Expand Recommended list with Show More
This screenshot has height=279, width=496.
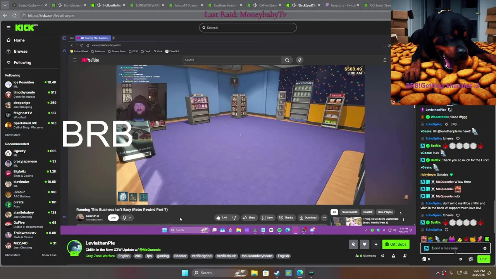pos(13,255)
